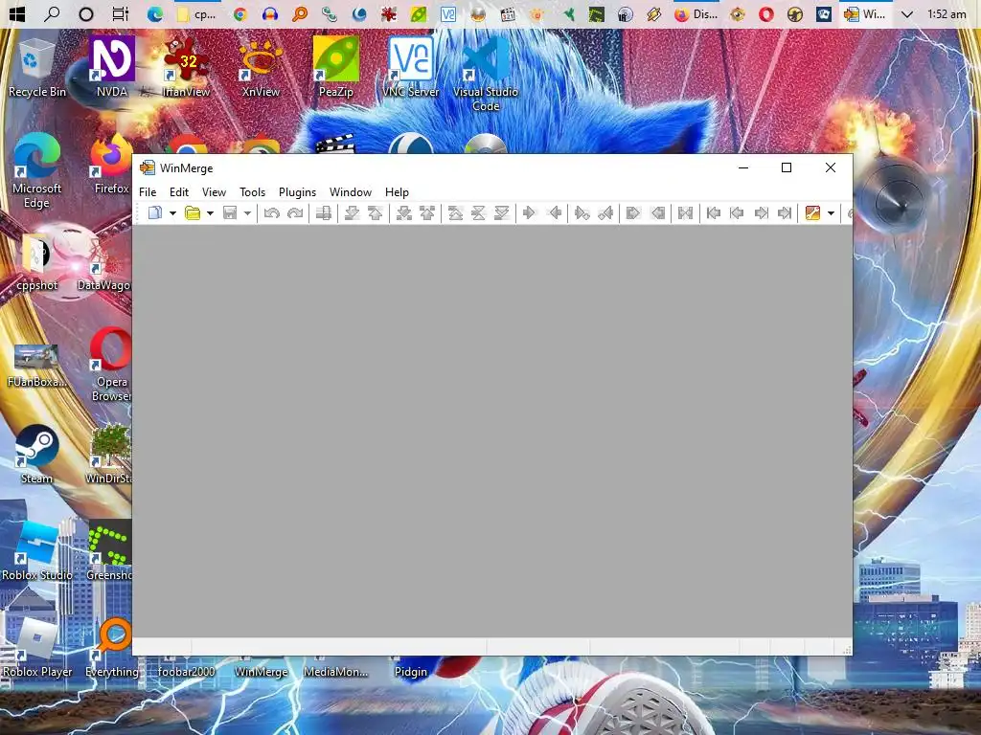
Task: Select the Visual Studio Code desktop shortcut
Action: pyautogui.click(x=486, y=74)
